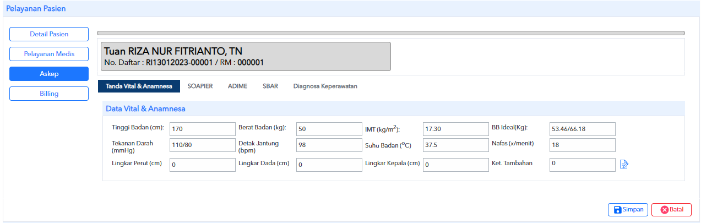This screenshot has width=701, height=223.
Task: Click the Ket. Tambahan label
Action: 512,163
